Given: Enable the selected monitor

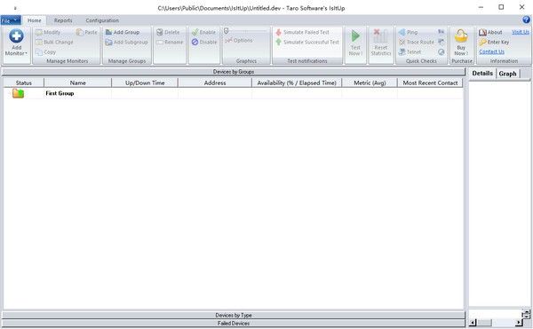Looking at the screenshot, I should click(x=203, y=32).
